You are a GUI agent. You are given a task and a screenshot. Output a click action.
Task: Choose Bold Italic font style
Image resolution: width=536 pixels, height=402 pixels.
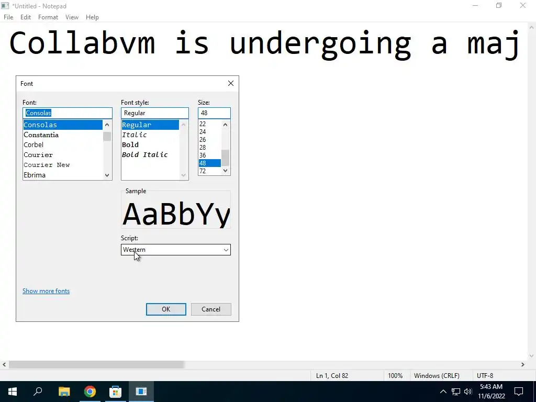point(150,154)
